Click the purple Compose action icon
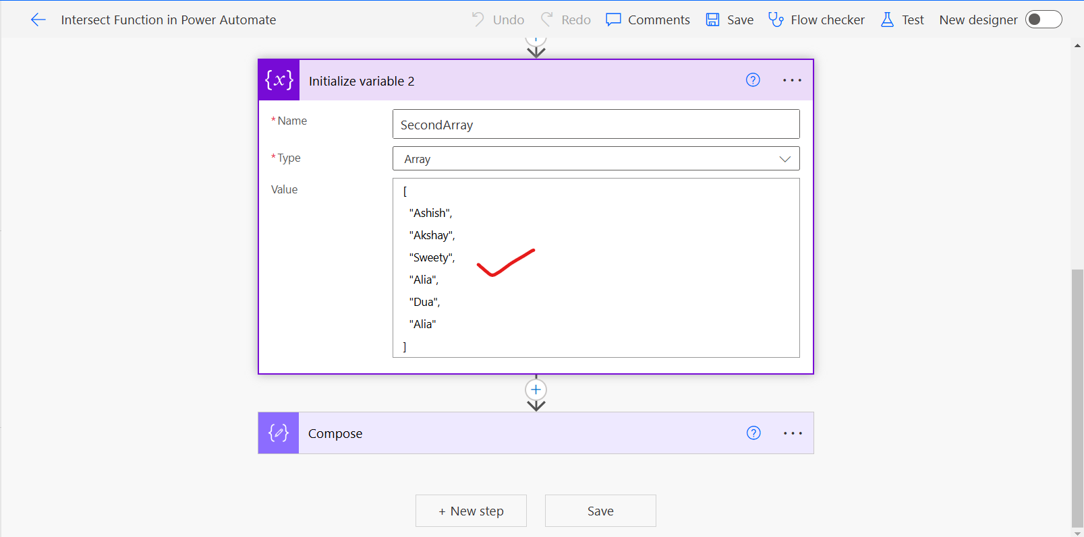Image resolution: width=1084 pixels, height=537 pixels. [279, 433]
